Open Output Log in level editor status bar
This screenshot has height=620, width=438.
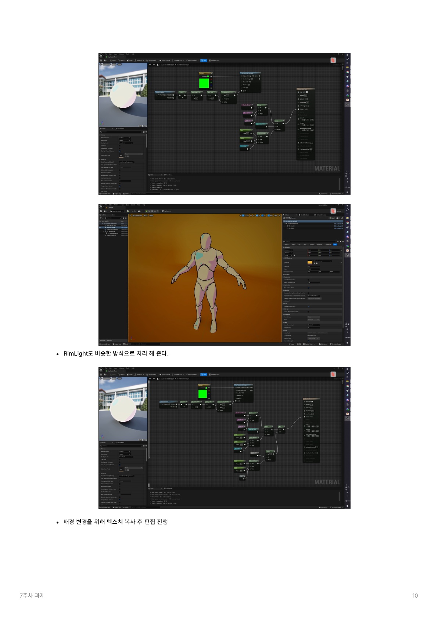click(x=117, y=344)
